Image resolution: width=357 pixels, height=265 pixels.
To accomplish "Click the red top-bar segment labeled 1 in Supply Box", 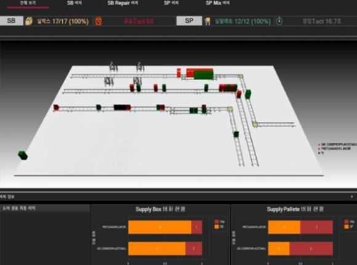I will pyautogui.click(x=196, y=227).
